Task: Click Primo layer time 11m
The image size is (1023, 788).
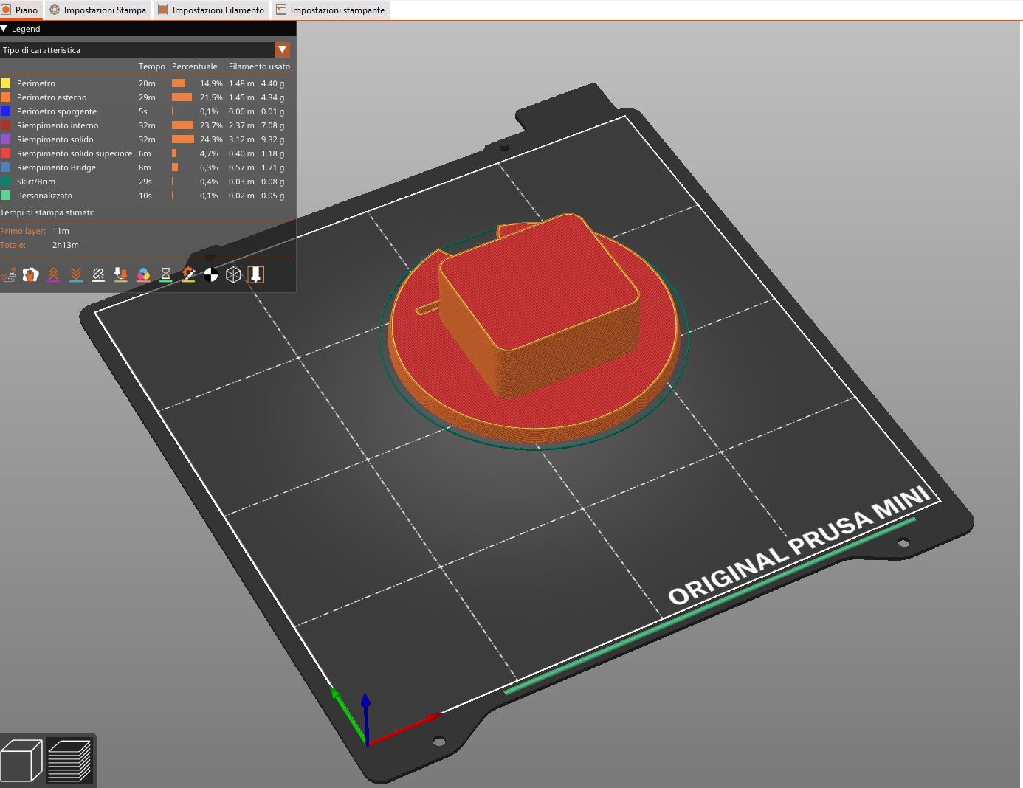Action: point(61,231)
